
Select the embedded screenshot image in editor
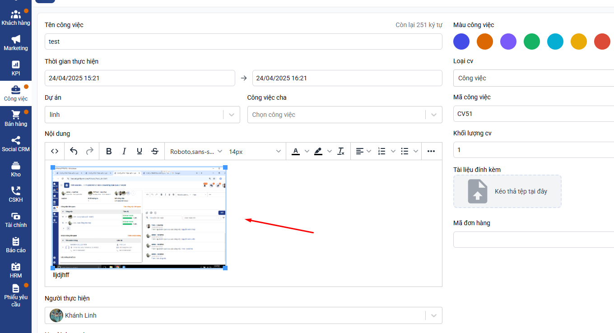[x=139, y=217]
